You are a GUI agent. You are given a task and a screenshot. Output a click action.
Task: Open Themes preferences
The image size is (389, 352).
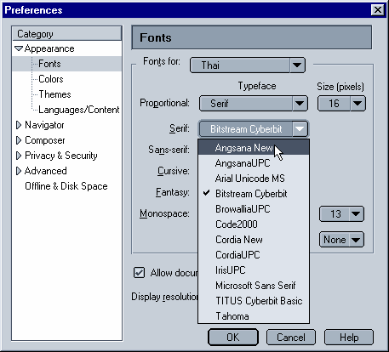point(54,94)
